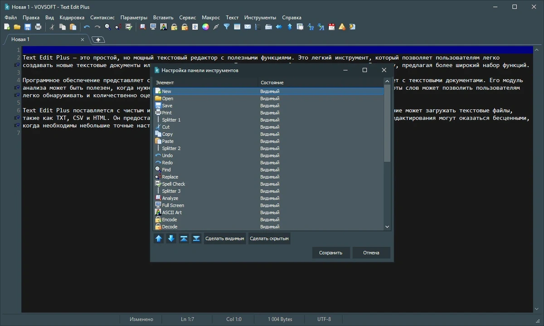Click the Undo arrow in main toolbar
544x326 pixels.
87,27
